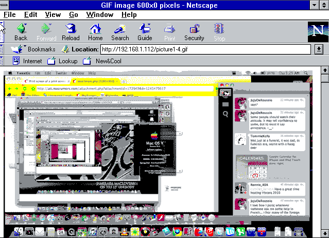Image resolution: width=329 pixels, height=238 pixels.
Task: Click the Calendars ad thumbnail in the displayed image
Action: (252, 167)
